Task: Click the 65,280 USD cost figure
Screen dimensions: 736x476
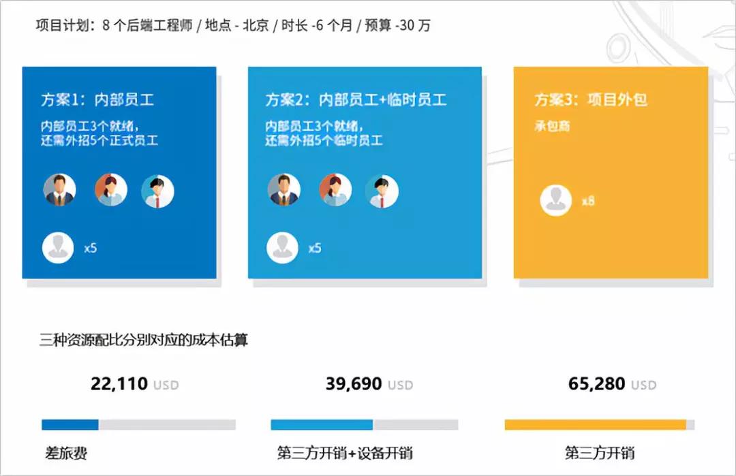Action: click(612, 384)
